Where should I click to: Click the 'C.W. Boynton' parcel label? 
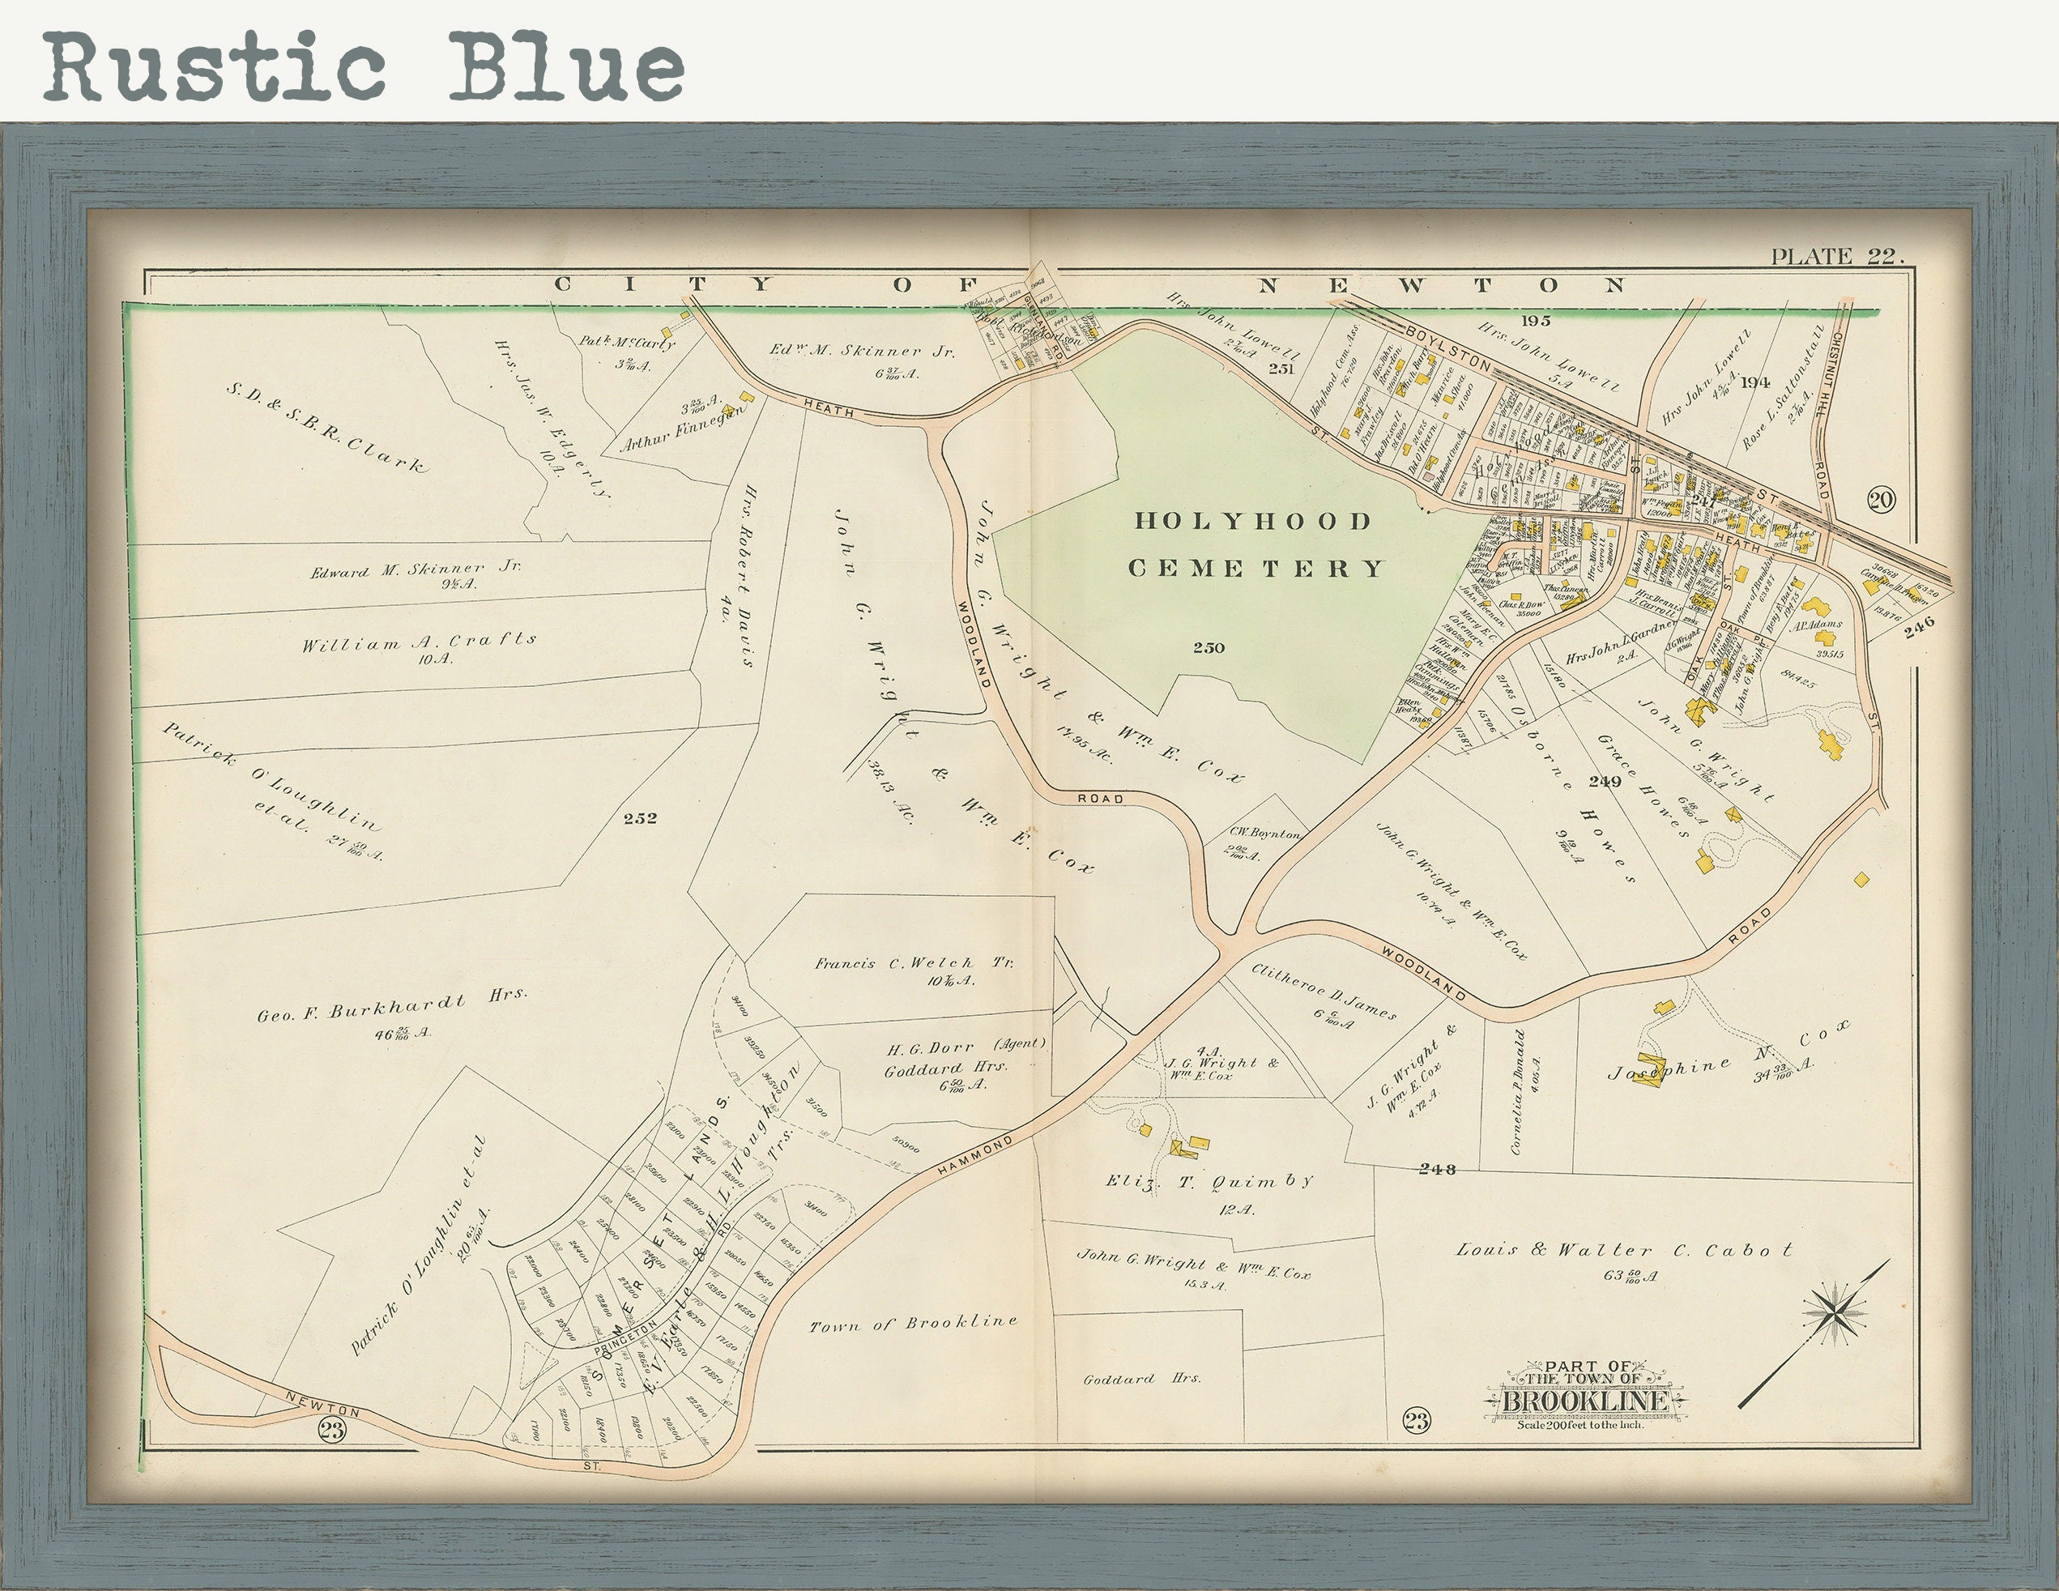pyautogui.click(x=1264, y=834)
